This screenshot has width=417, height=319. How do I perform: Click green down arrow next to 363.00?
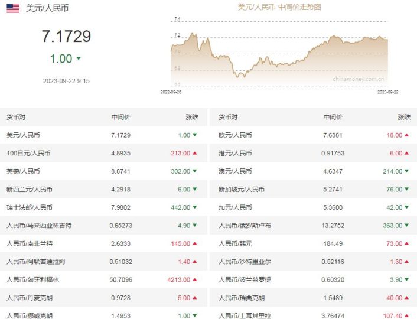point(406,225)
